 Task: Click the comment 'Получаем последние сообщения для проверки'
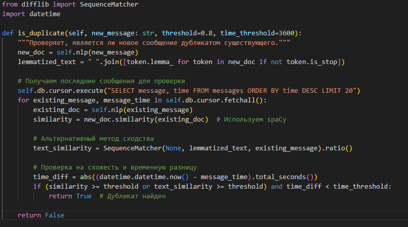pos(101,81)
